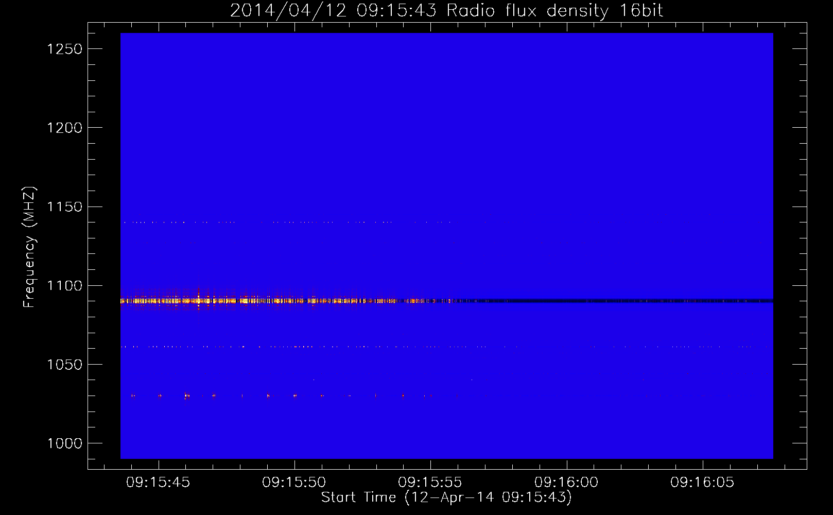Screen dimensions: 833x515
Task: Click the 09:16:00 time tick label
Action: point(566,483)
